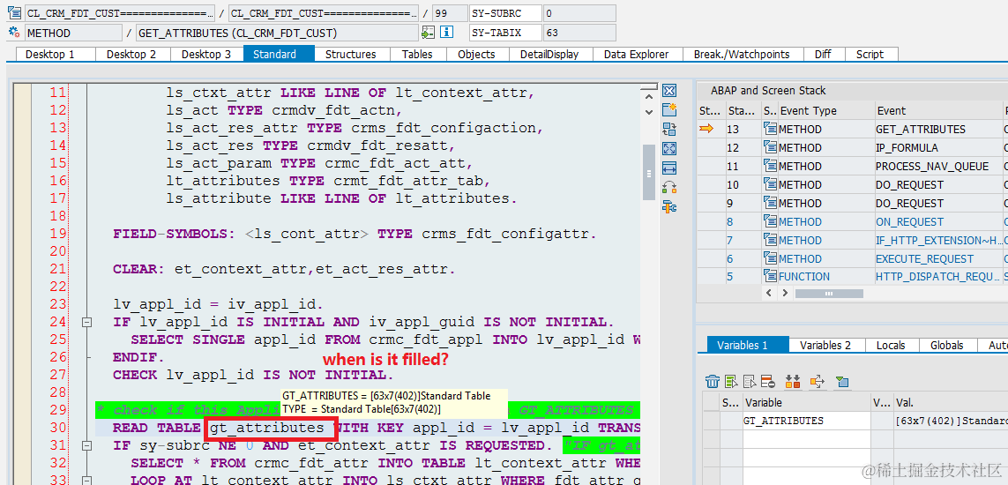Click the green list save-layout icon in Variables toolbar
Screen dimensions: 1008x485
[731, 382]
